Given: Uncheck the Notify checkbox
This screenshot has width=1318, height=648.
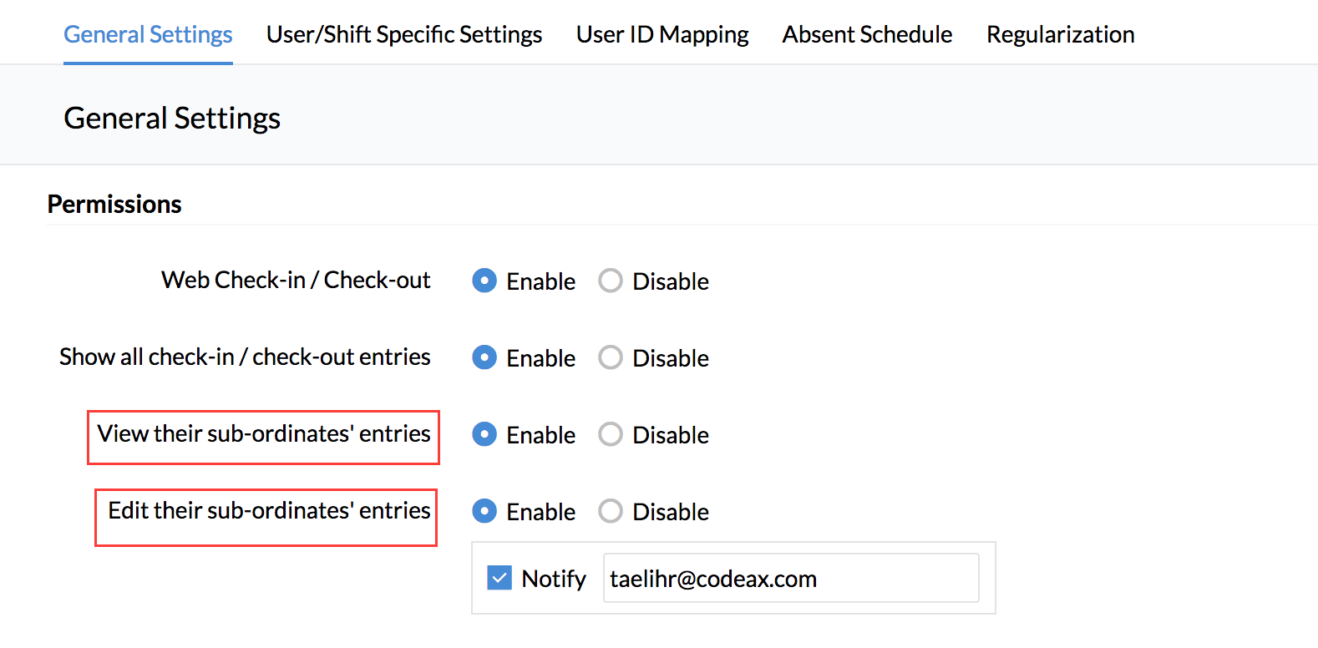Looking at the screenshot, I should [x=499, y=578].
